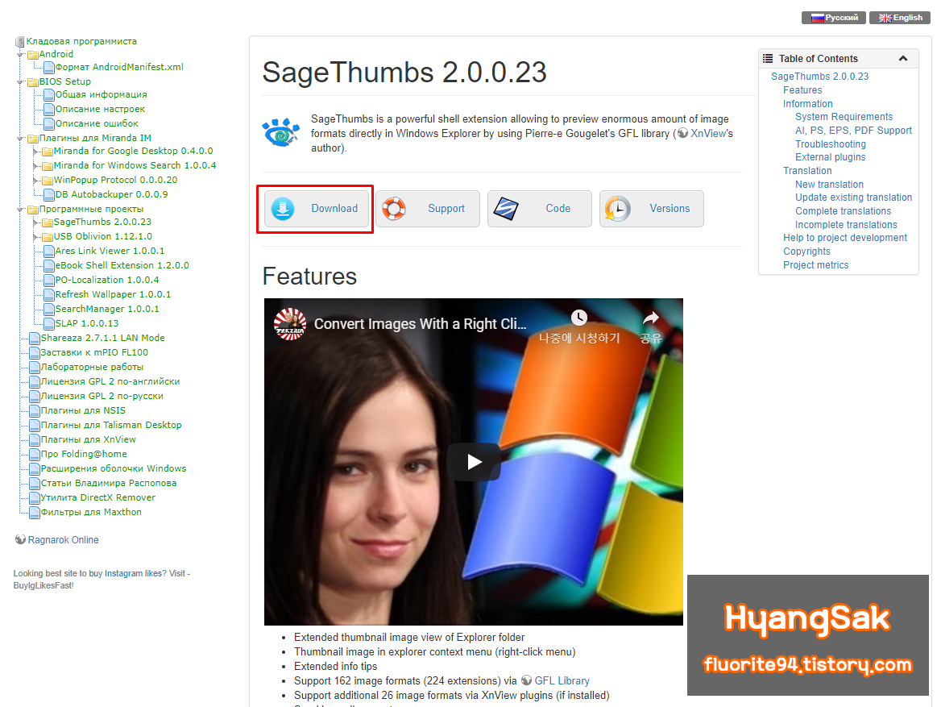Click the clock icon on Versions
The width and height of the screenshot is (937, 707).
(x=617, y=209)
